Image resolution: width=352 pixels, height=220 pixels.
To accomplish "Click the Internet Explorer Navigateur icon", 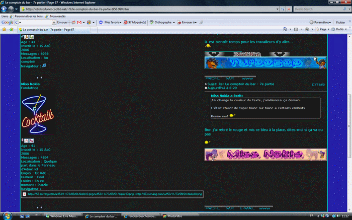I will tap(44, 65).
